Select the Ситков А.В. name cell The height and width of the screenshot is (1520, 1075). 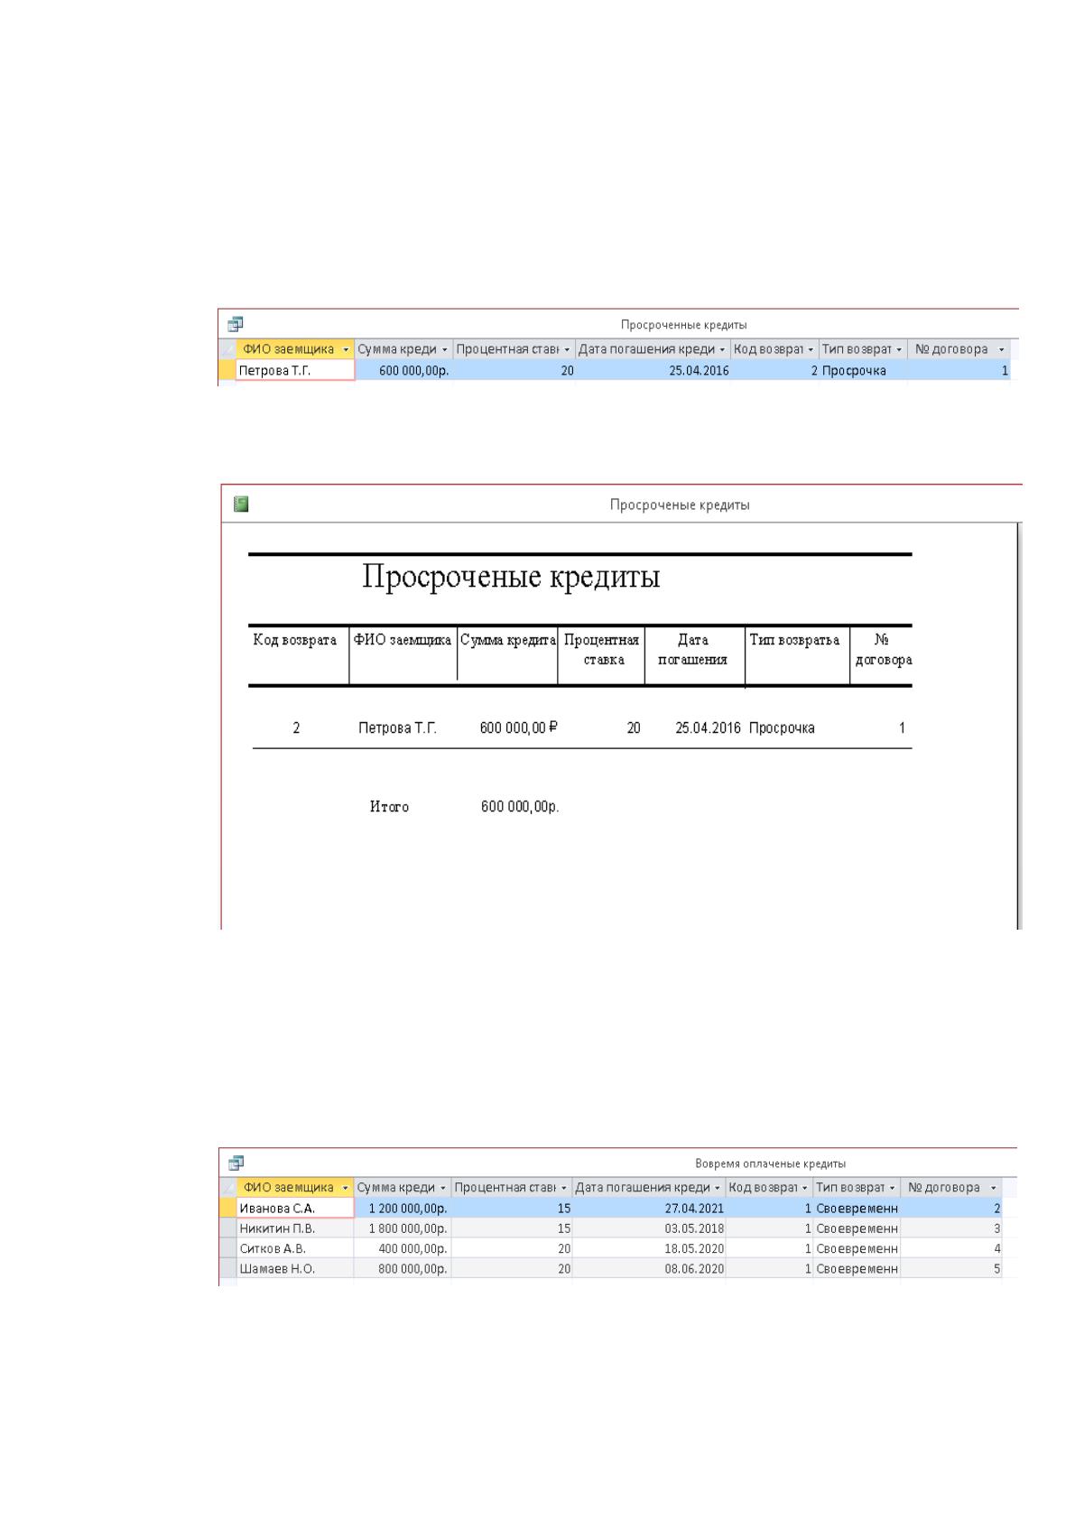[x=295, y=1248]
